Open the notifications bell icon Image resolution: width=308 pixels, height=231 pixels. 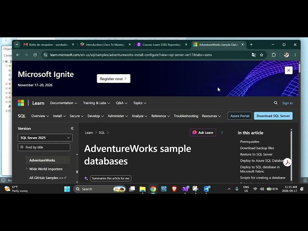click(302, 189)
